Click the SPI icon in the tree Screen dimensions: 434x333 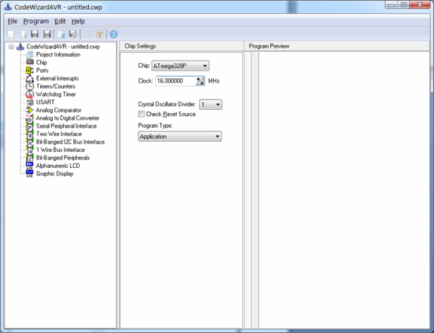point(29,126)
